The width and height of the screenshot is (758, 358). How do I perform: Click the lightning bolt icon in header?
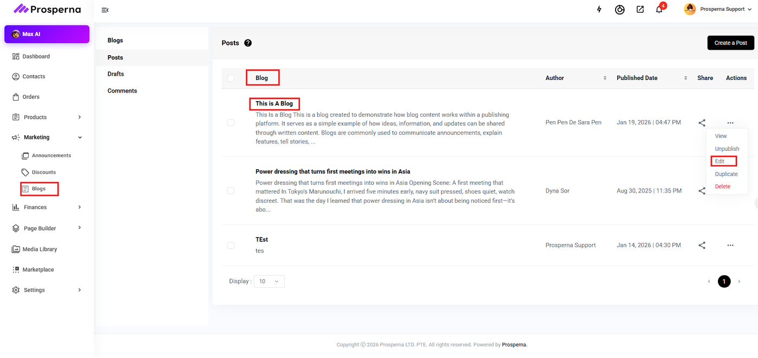pyautogui.click(x=599, y=9)
